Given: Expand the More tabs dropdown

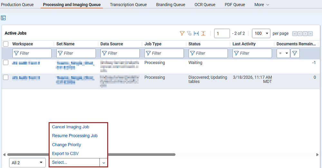Looking at the screenshot, I should [261, 5].
